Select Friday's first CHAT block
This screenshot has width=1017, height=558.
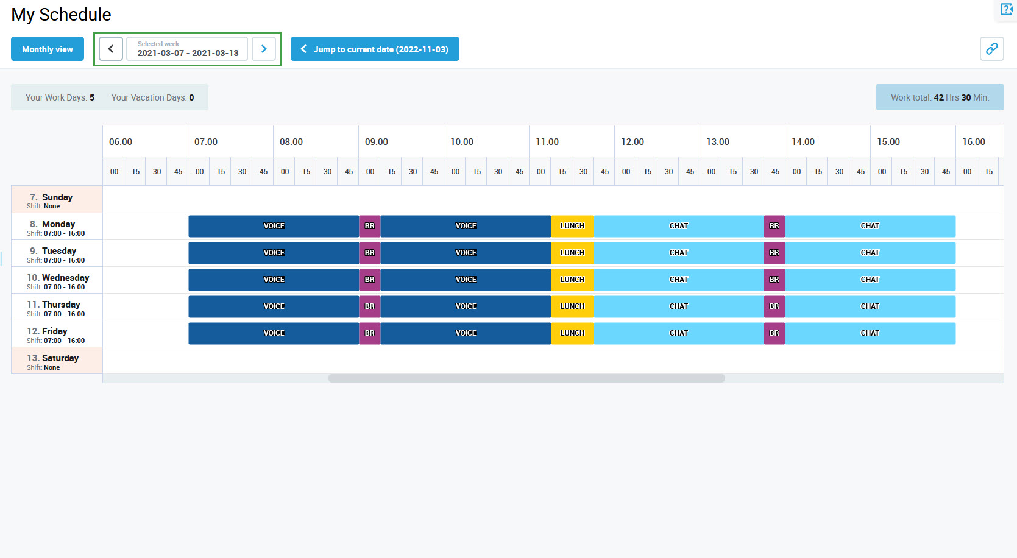pyautogui.click(x=678, y=333)
